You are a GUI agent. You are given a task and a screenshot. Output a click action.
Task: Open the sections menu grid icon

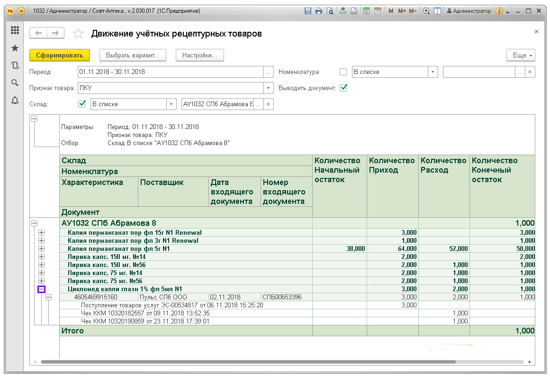15,30
